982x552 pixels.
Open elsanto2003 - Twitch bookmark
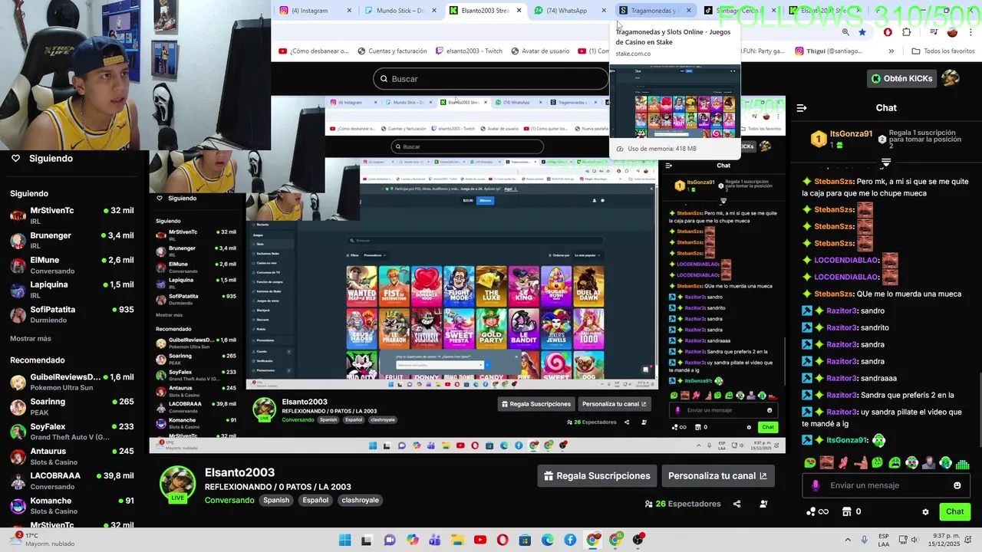[x=468, y=51]
